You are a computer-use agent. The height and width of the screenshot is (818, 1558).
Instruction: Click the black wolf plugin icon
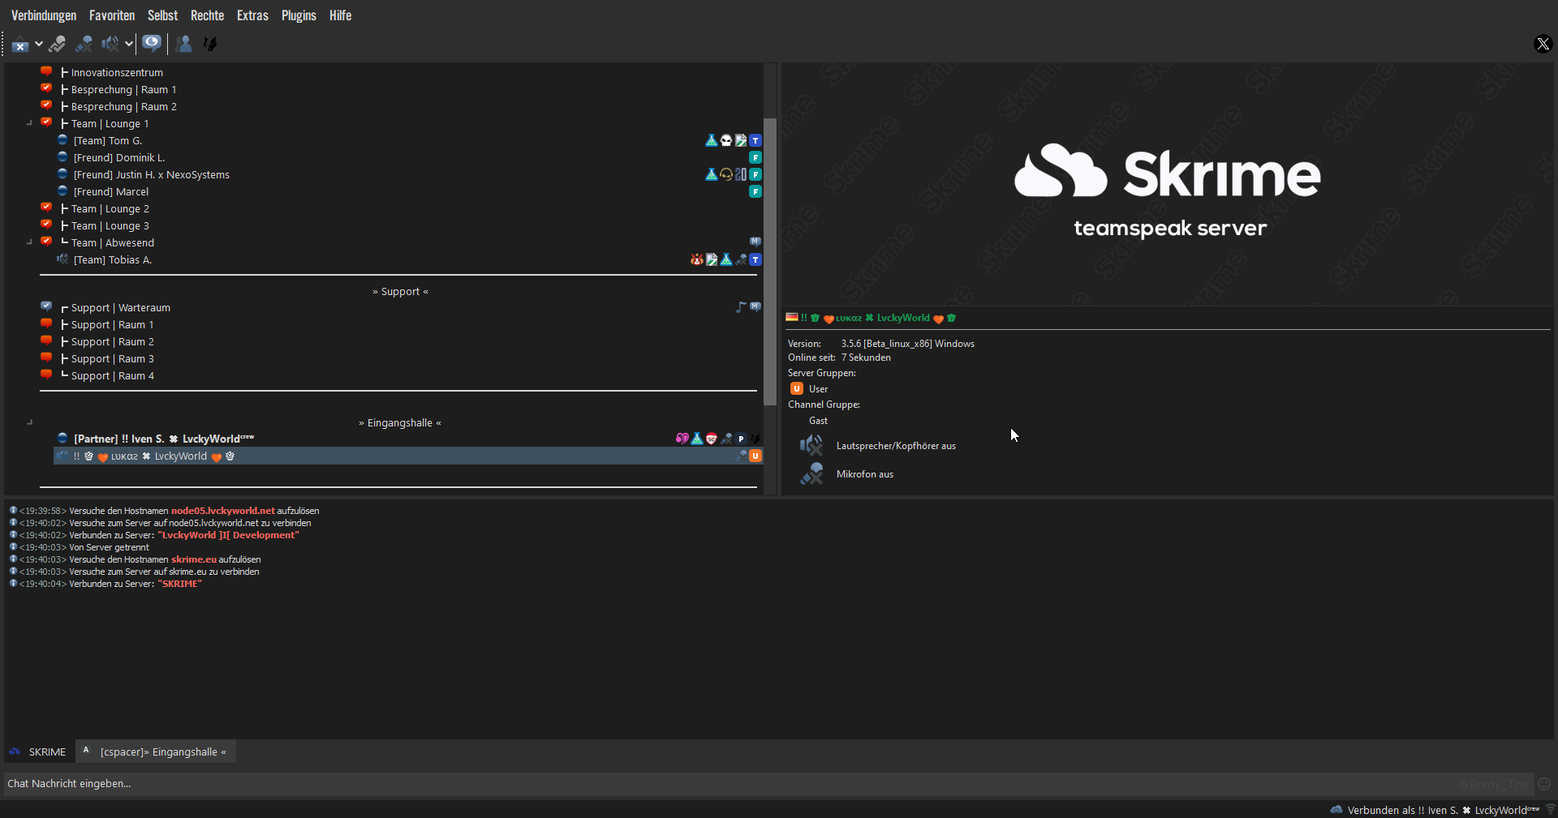click(x=210, y=44)
